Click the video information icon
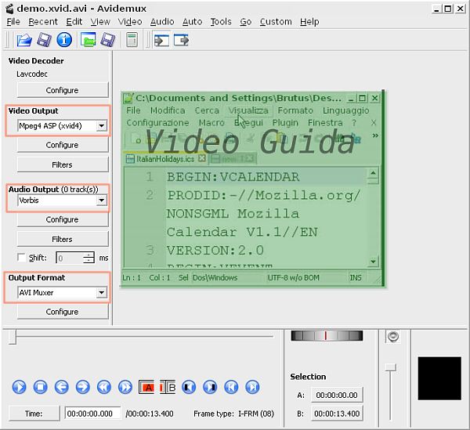470x430 pixels. pos(64,40)
